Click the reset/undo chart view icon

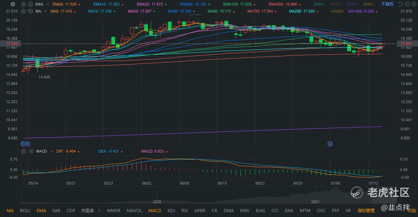401,4
